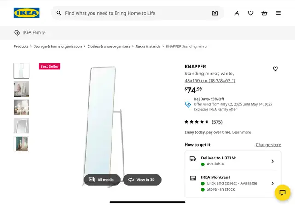The width and height of the screenshot is (295, 205).
Task: Open View in 3D
Action: 142,180
